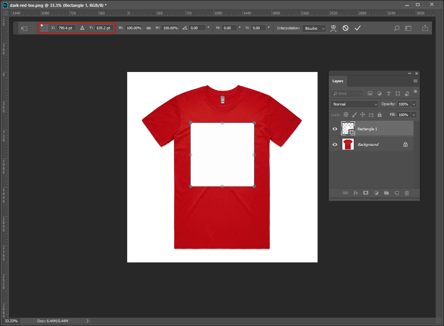Screen dimensions: 444x326
Task: Close the Layers panel
Action: click(417, 74)
